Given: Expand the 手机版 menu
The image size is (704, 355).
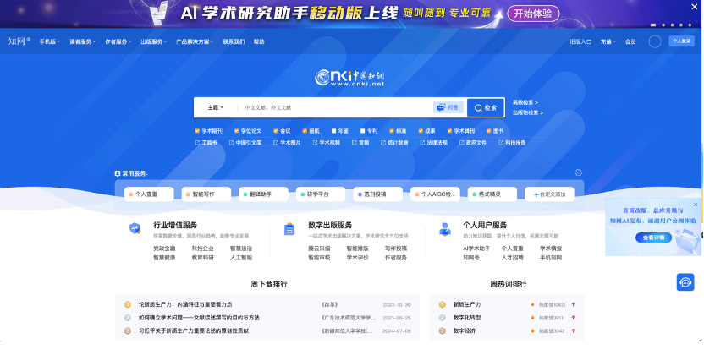Looking at the screenshot, I should click(x=49, y=41).
